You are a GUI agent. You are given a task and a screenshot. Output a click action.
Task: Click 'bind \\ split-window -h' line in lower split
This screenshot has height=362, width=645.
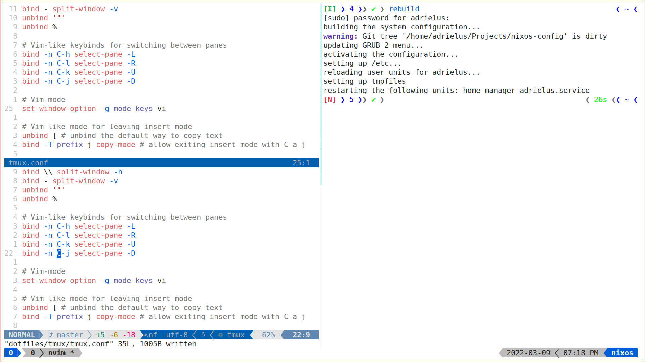72,172
